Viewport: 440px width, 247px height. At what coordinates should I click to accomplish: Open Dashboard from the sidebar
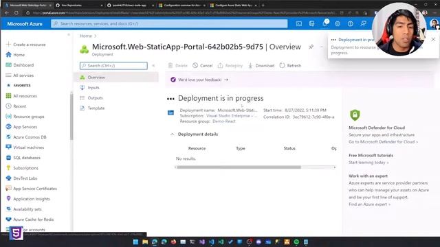click(x=20, y=65)
